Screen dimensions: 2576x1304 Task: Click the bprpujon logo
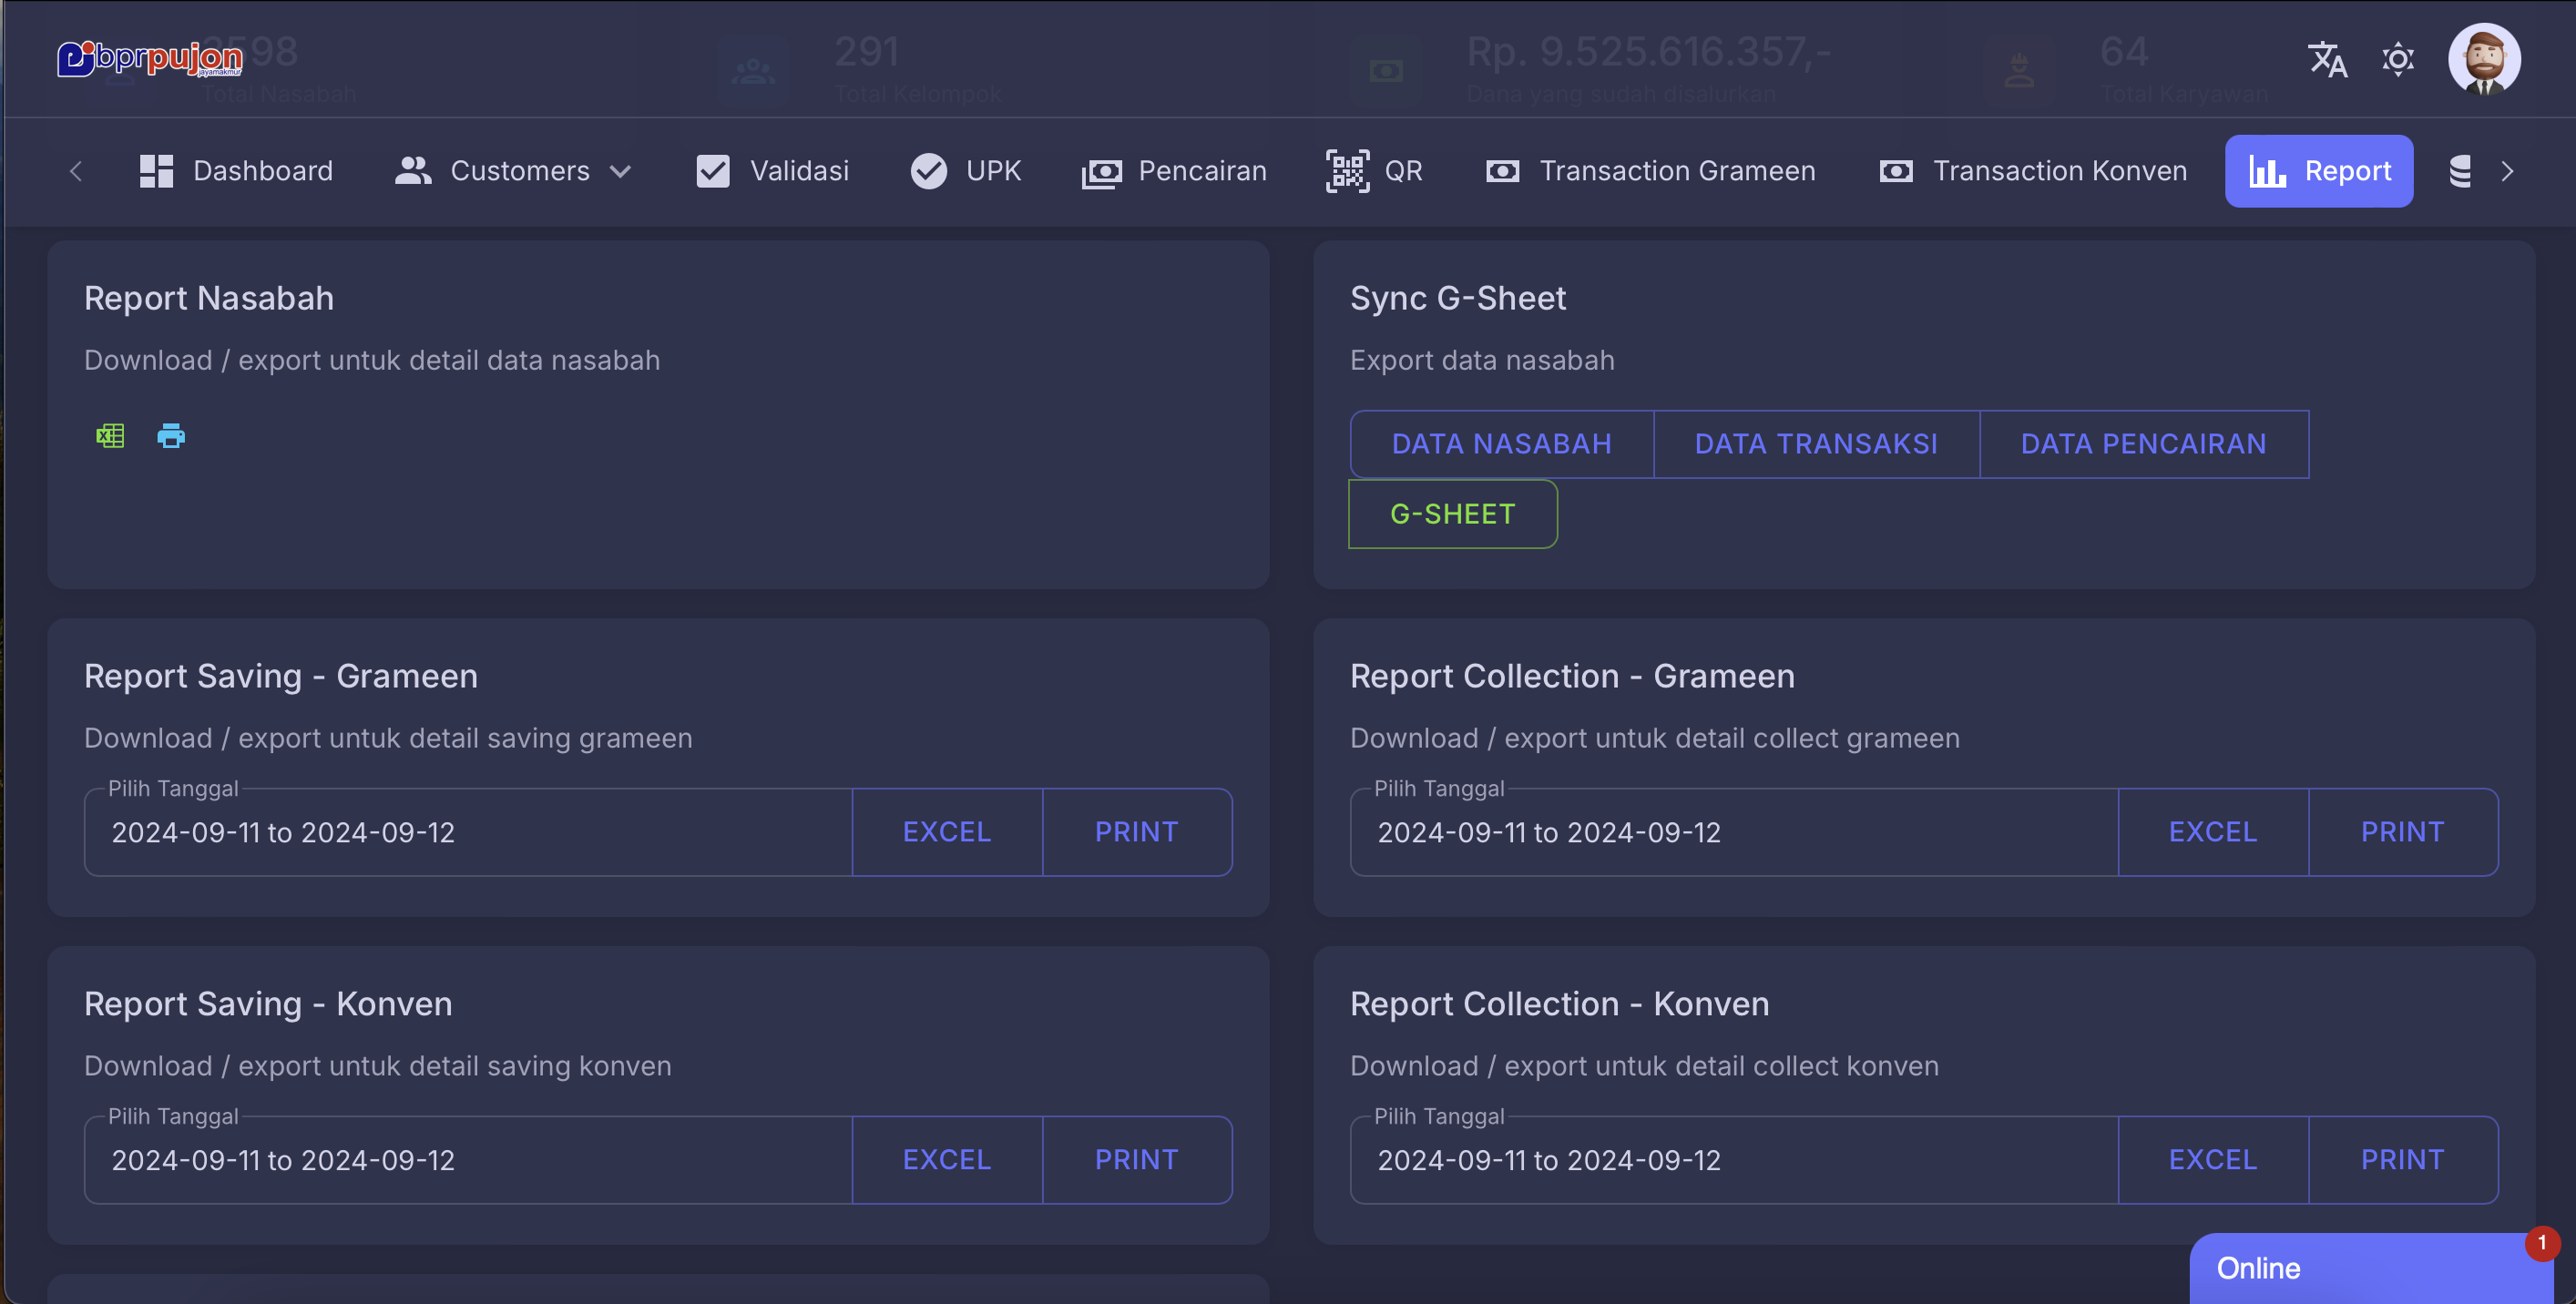150,58
